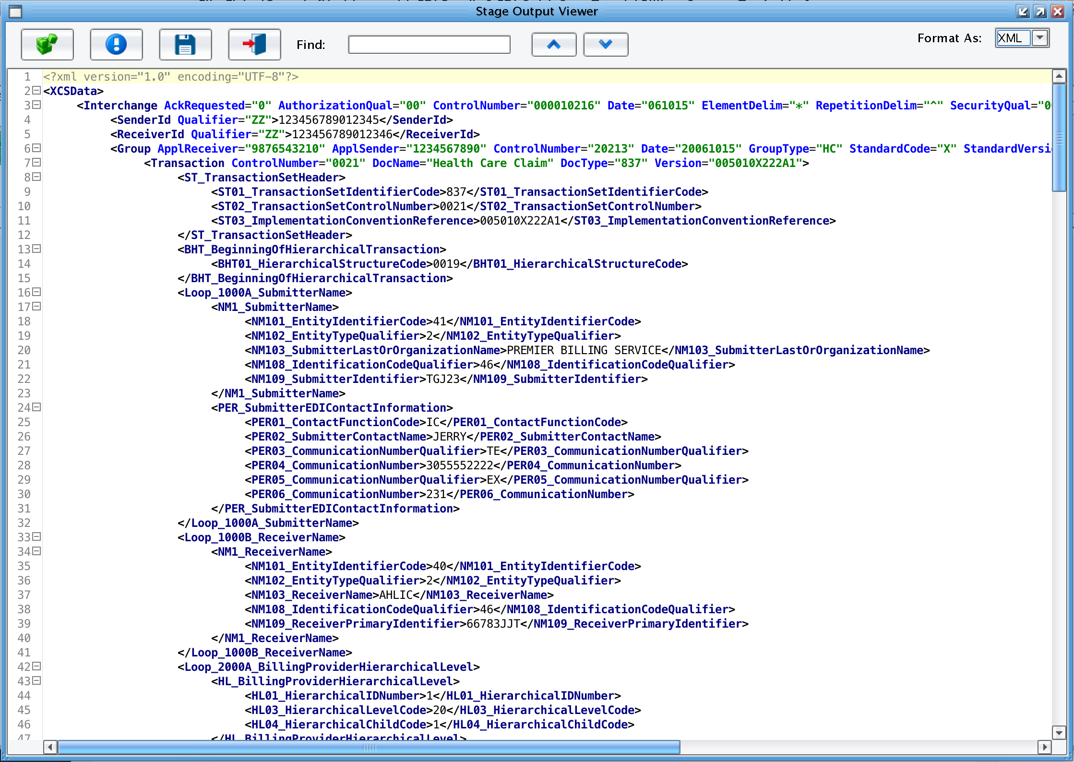Click the closing Loop_1000A_SubmitterName tag
Image resolution: width=1074 pixels, height=762 pixels.
point(268,523)
